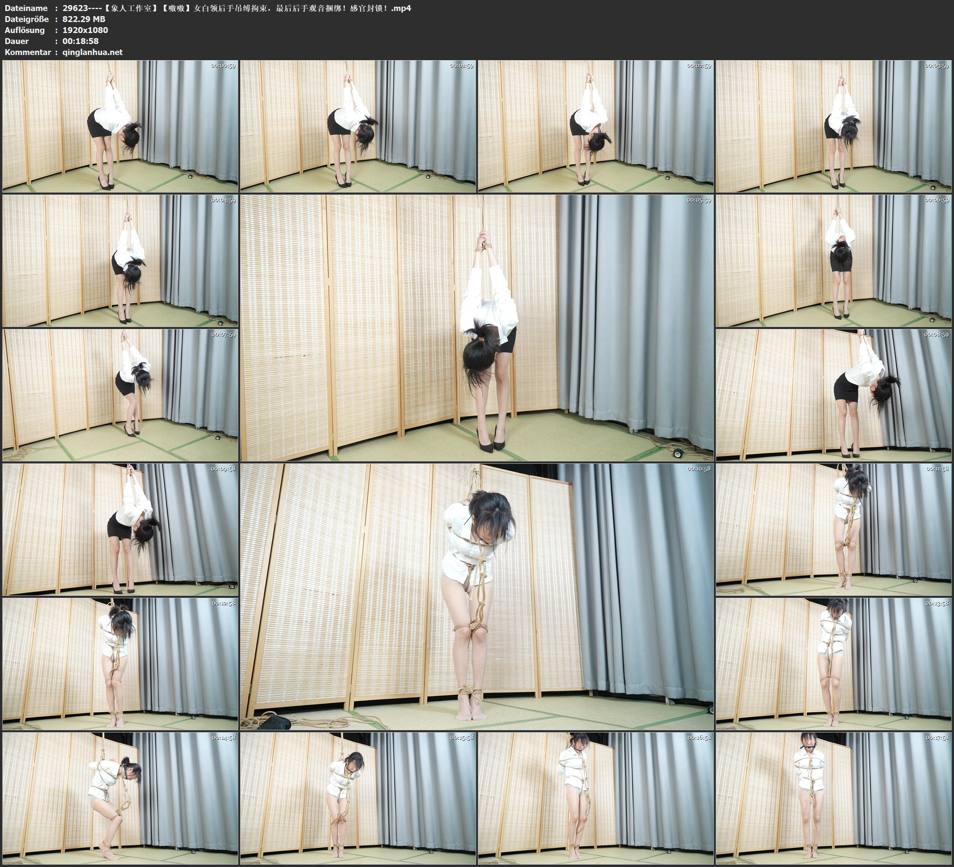
Task: Click the frame at 00:12:58
Action: [x=120, y=663]
